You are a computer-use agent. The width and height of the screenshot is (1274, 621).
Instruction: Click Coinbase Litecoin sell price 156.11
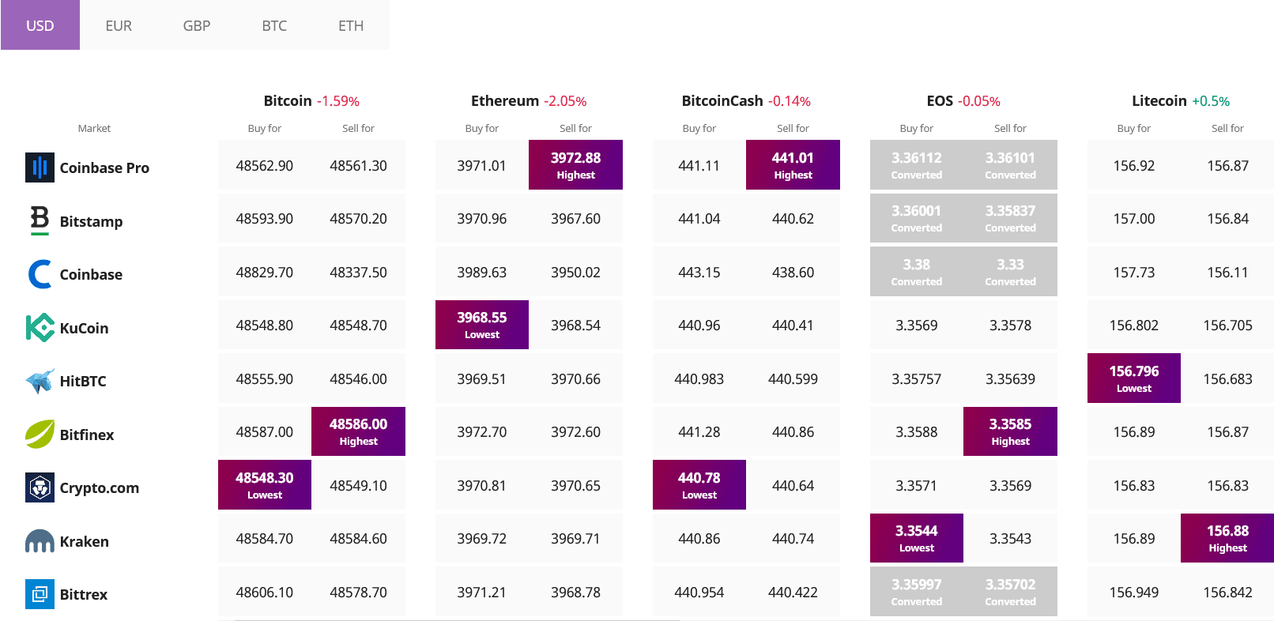click(1227, 273)
